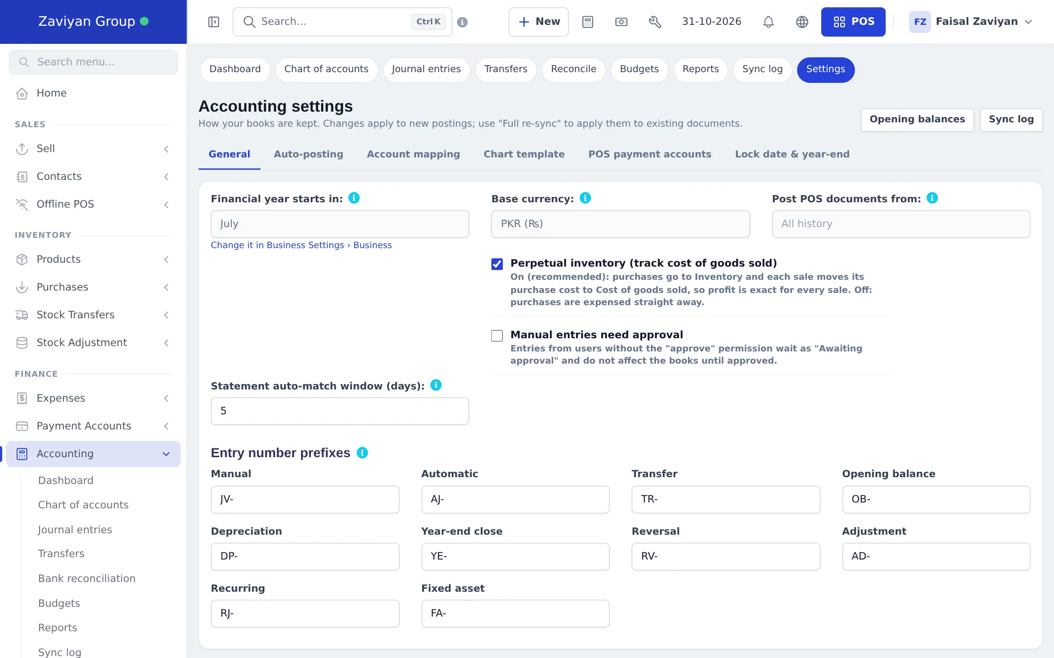Click info icon beside Statement auto-match window
1054x658 pixels.
pyautogui.click(x=436, y=385)
